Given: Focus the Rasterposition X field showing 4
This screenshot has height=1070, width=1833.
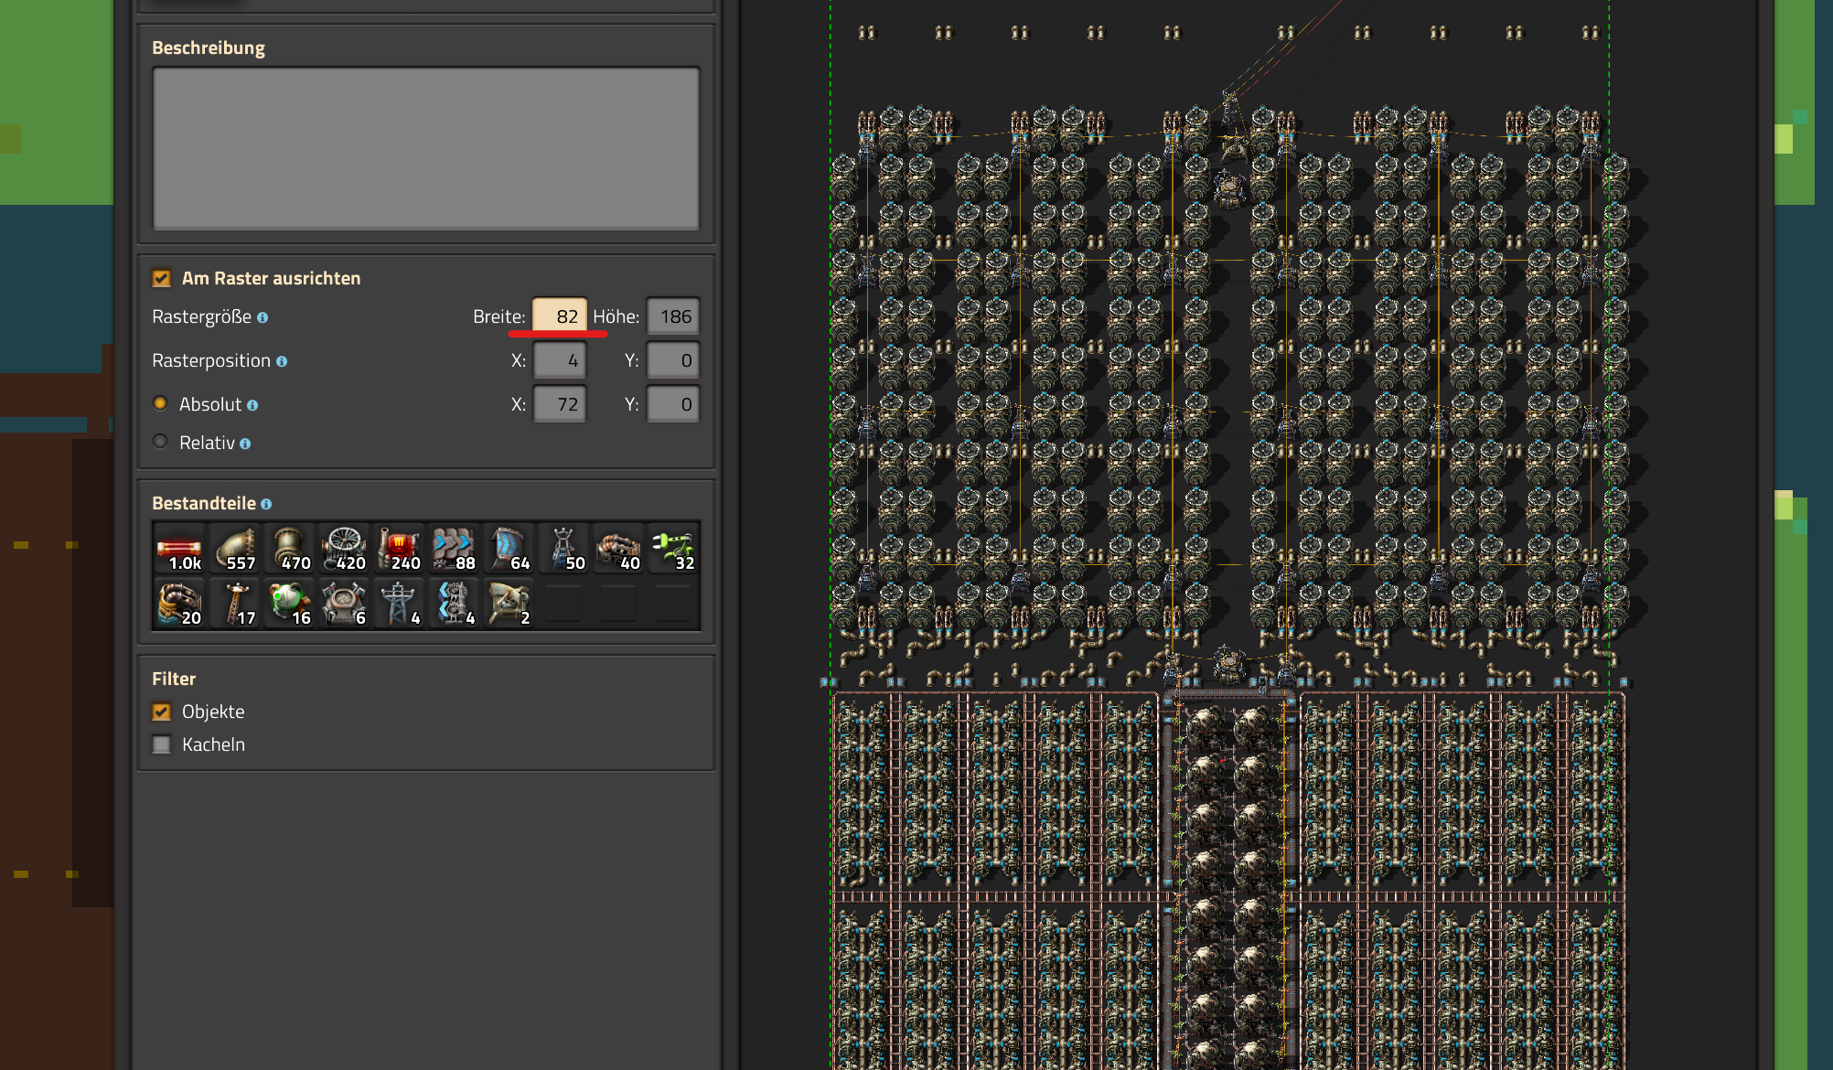Looking at the screenshot, I should point(560,360).
